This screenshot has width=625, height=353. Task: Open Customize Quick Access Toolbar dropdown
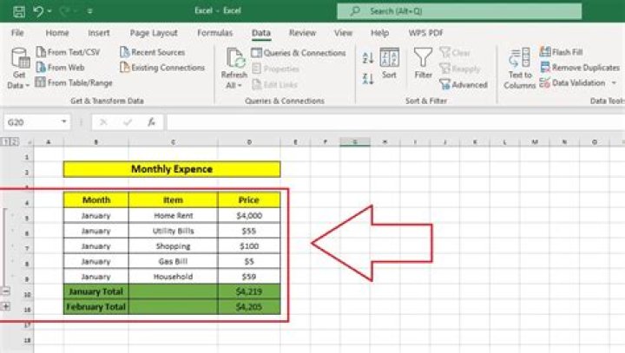point(90,11)
